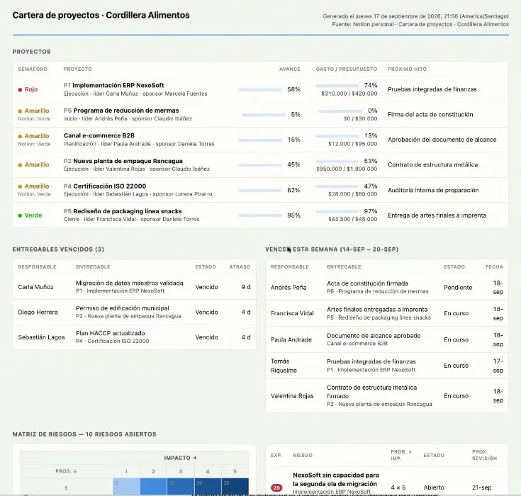The image size is (521, 496).
Task: Click the '9 d' delay value
Action: (x=246, y=287)
